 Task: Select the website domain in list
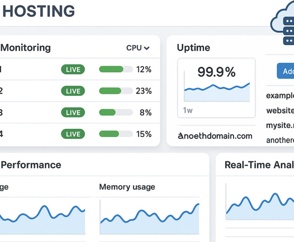click(x=280, y=111)
